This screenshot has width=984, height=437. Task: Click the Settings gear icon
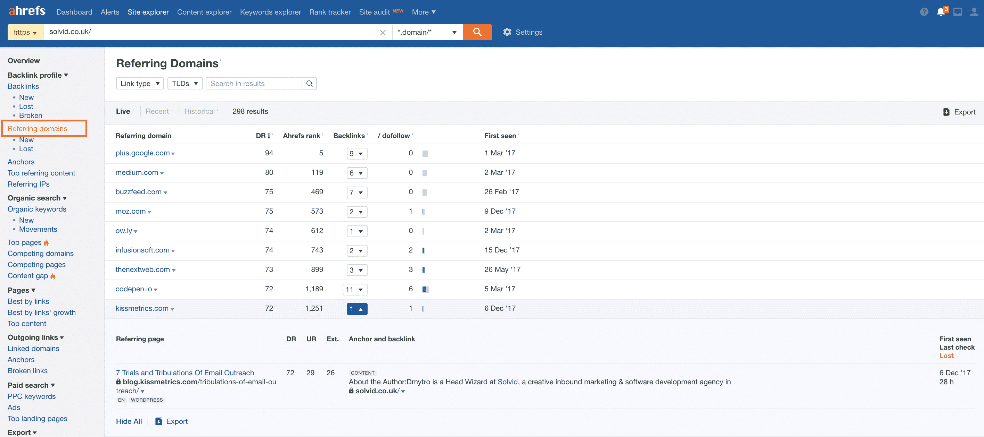coord(507,31)
